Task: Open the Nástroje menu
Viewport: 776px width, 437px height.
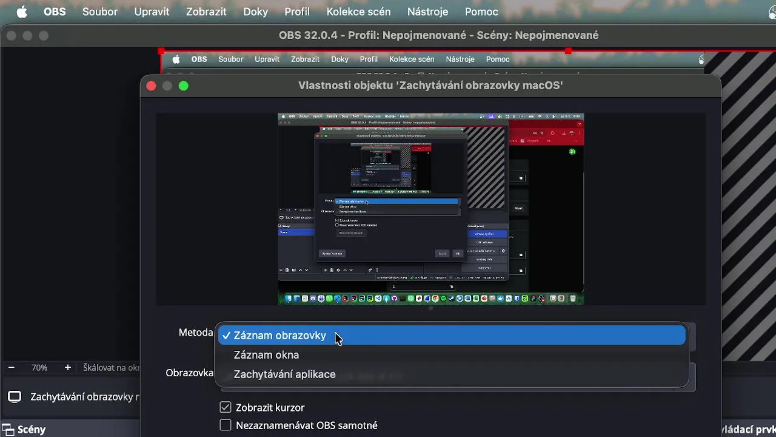Action: pos(427,12)
